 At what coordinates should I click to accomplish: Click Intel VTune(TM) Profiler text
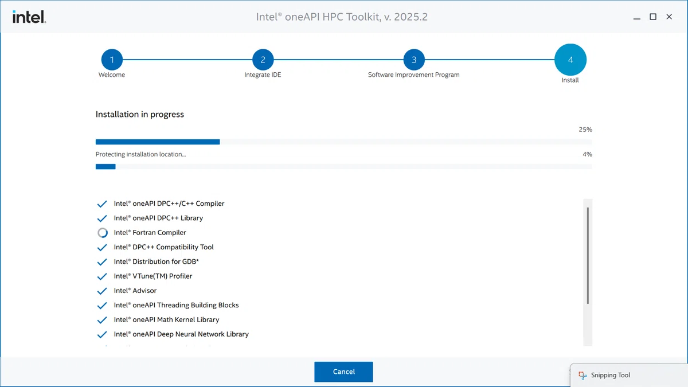click(153, 276)
